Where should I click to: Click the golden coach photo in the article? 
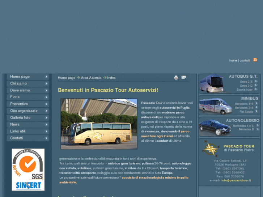(99, 124)
